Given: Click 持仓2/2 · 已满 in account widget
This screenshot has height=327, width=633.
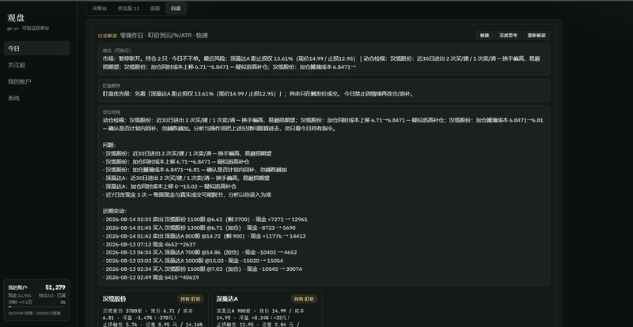Looking at the screenshot, I should (x=52, y=295).
